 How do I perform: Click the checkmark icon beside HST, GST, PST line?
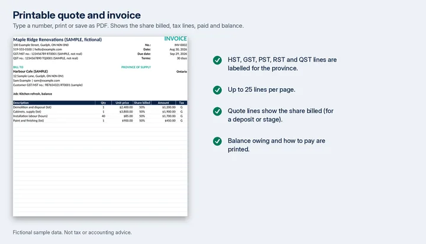[217, 60]
